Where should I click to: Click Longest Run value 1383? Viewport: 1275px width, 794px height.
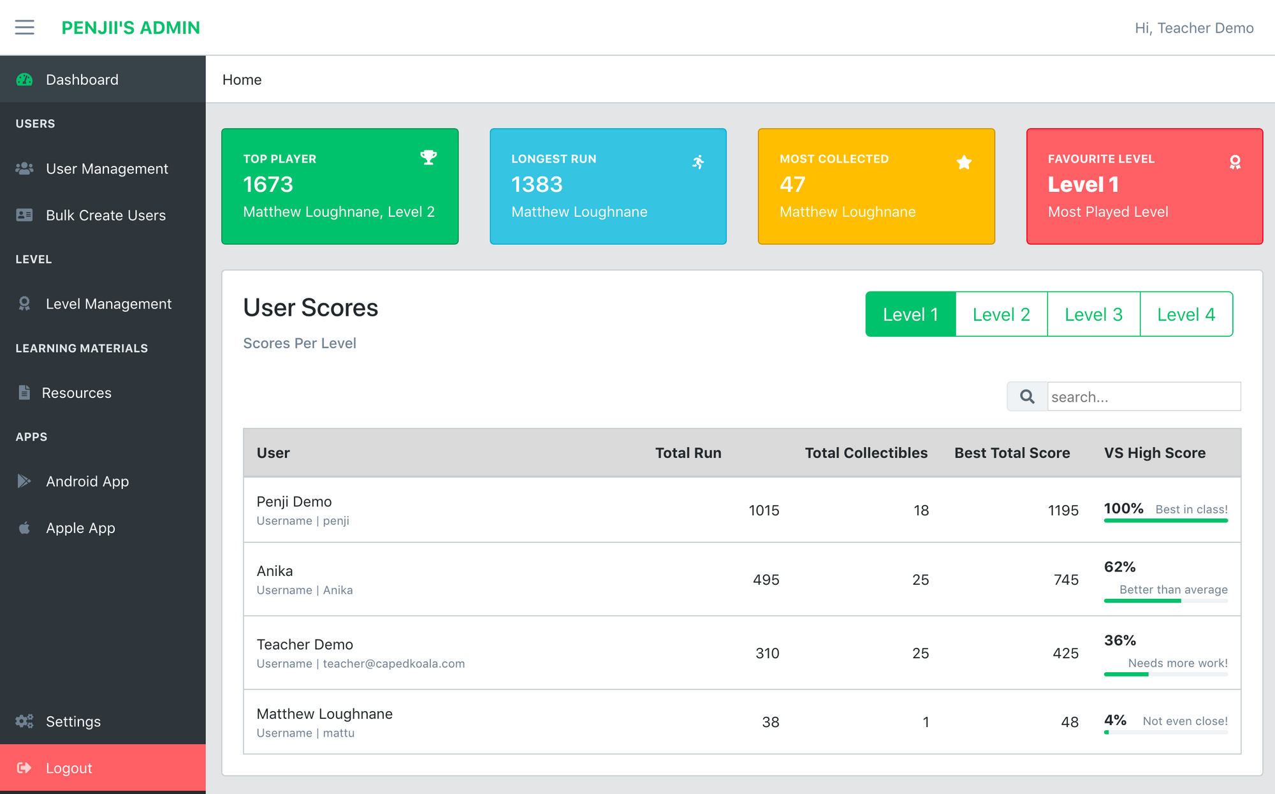click(537, 184)
